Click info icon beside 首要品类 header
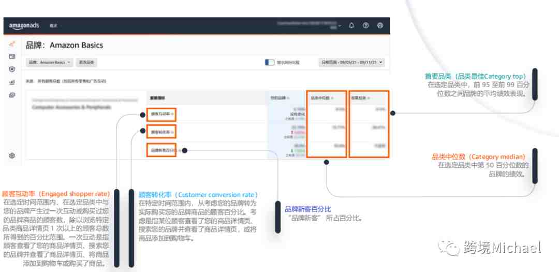This screenshot has width=559, height=272. [x=369, y=98]
